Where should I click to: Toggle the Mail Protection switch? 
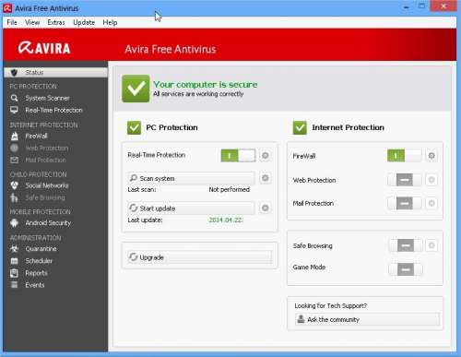405,203
